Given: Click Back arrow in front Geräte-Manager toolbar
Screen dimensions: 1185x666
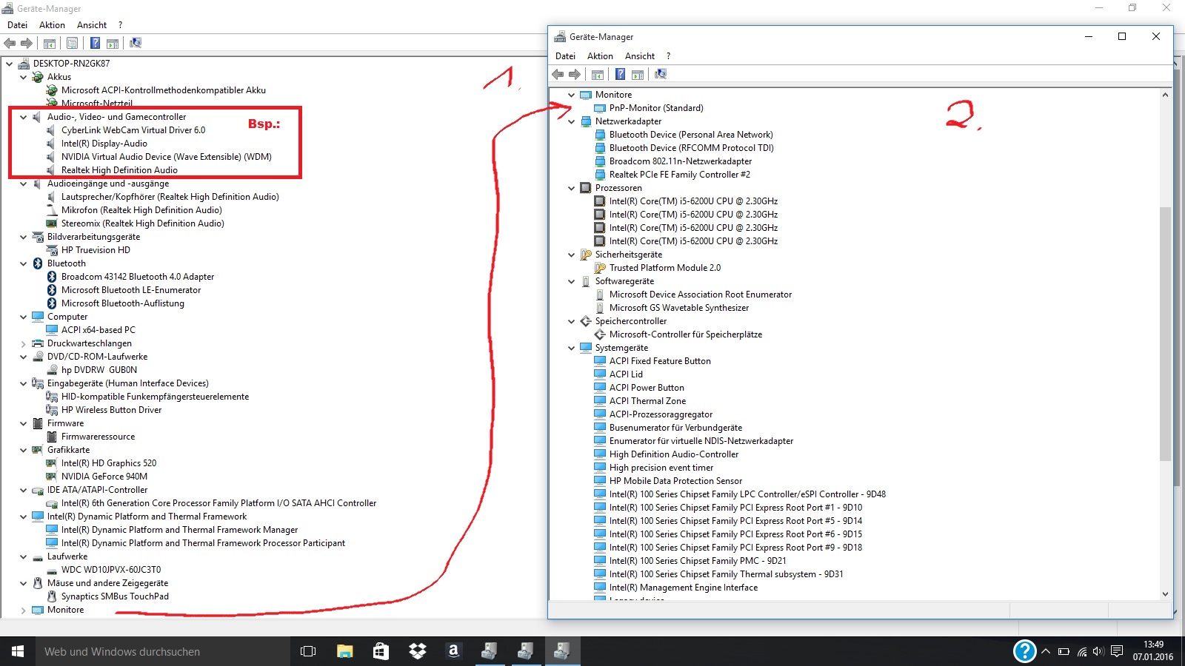Looking at the screenshot, I should [558, 74].
